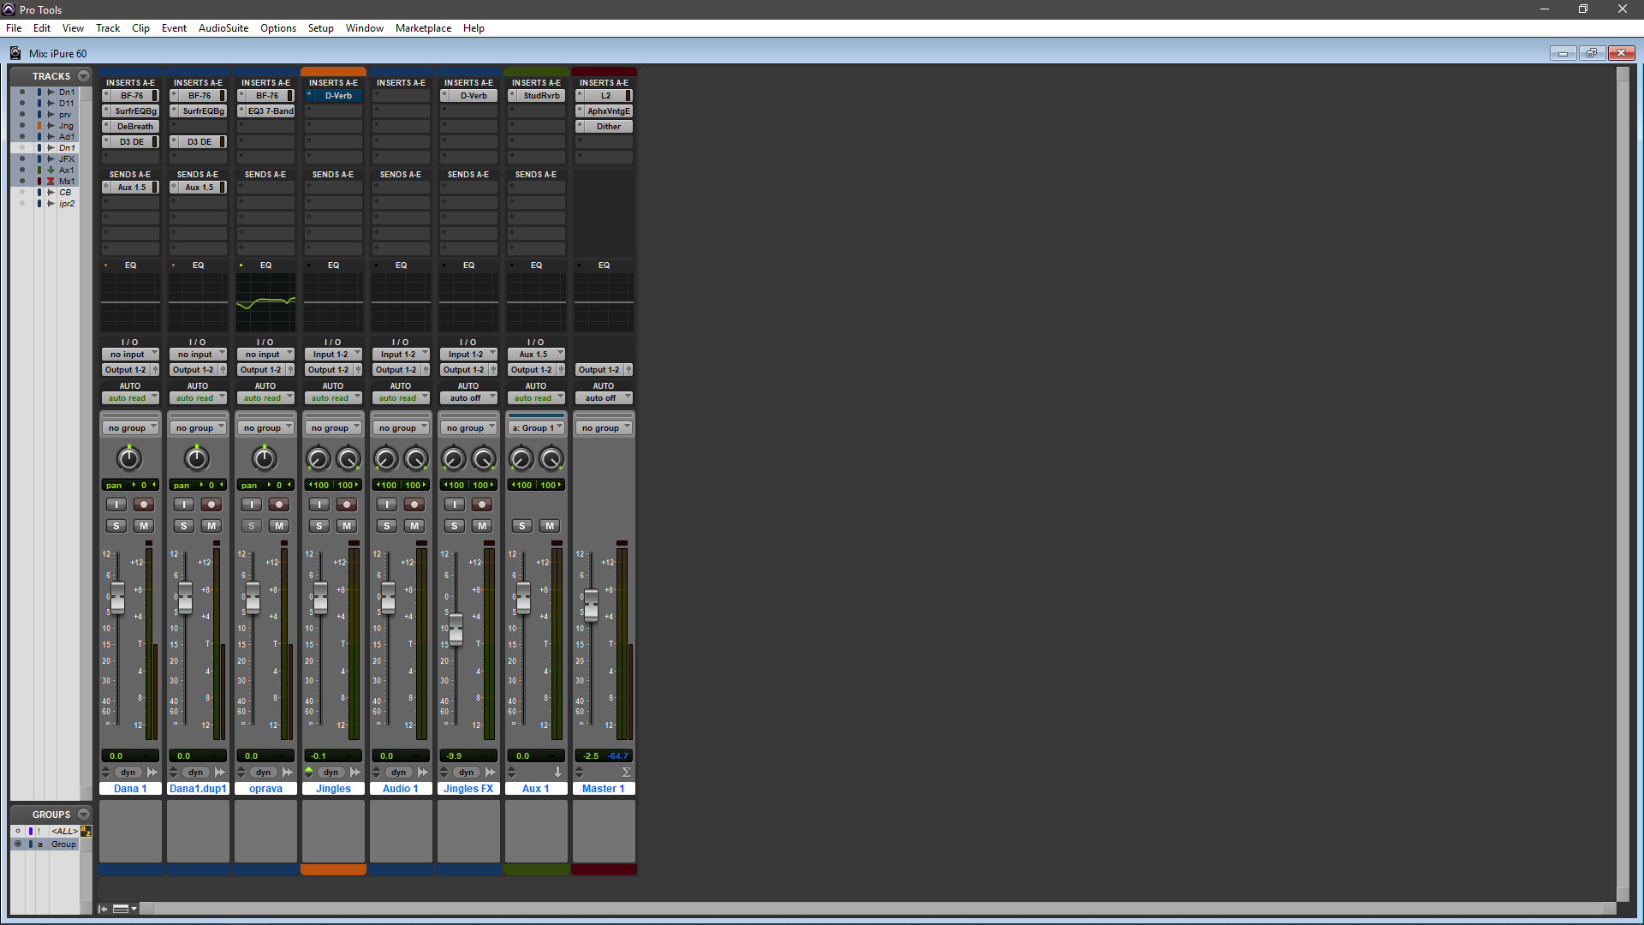Solo the Dana 1 track
The width and height of the screenshot is (1644, 925).
[116, 526]
